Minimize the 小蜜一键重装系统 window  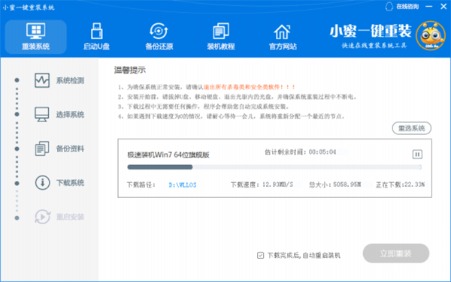(429, 6)
